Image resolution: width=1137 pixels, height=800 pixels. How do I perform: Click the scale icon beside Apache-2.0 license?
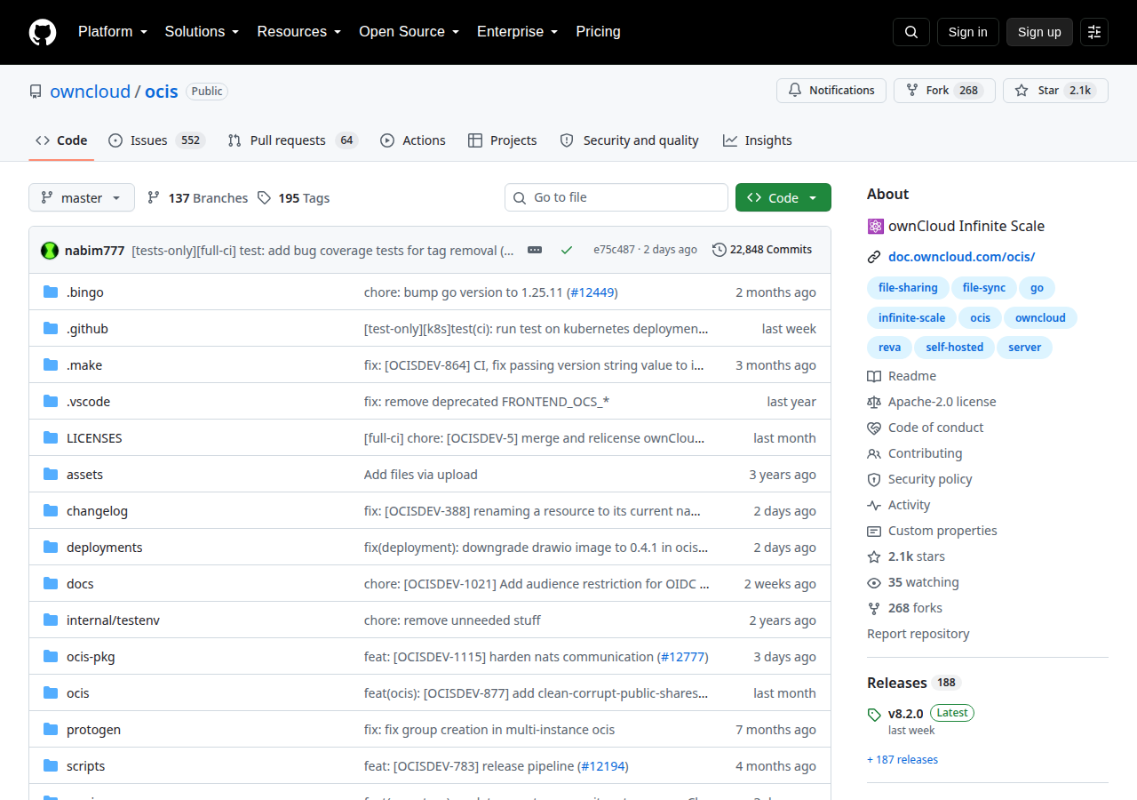874,402
